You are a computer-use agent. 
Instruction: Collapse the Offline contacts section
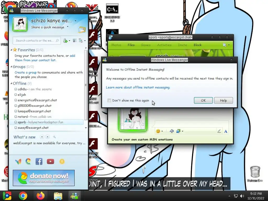coord(11,83)
